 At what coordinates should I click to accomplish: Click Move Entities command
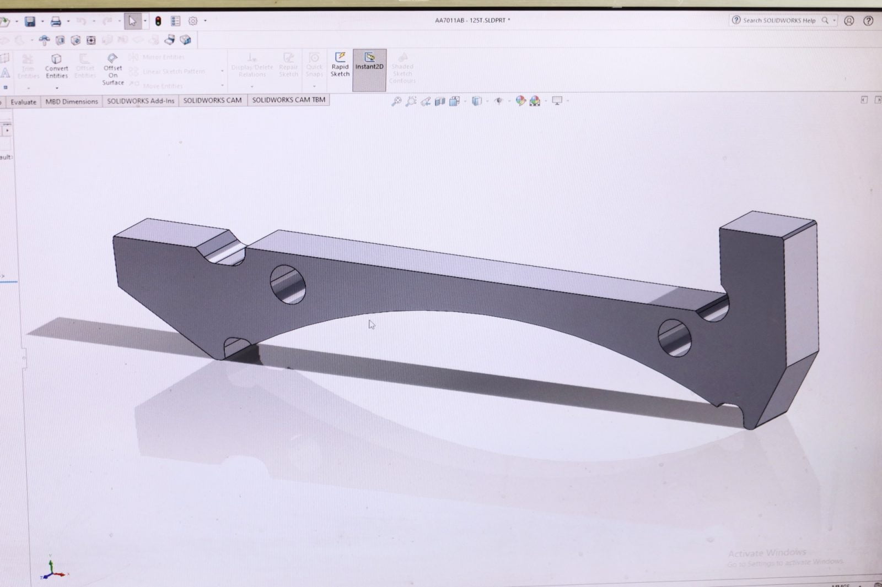click(157, 86)
